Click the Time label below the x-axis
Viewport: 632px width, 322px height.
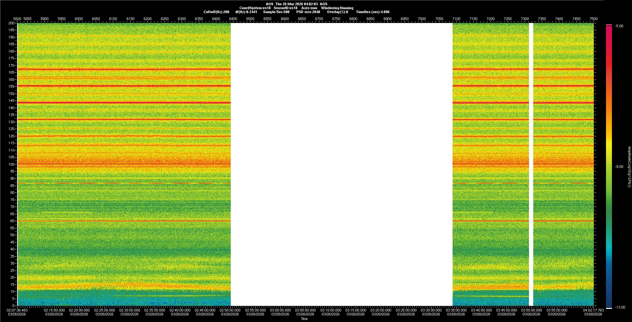point(304,319)
